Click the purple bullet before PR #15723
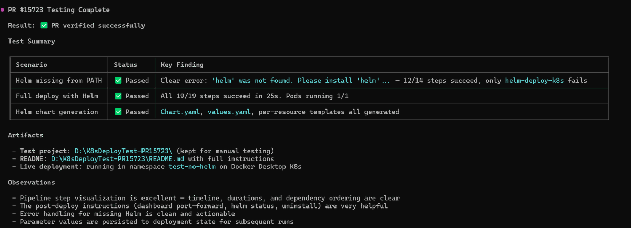631x228 pixels. (3, 10)
